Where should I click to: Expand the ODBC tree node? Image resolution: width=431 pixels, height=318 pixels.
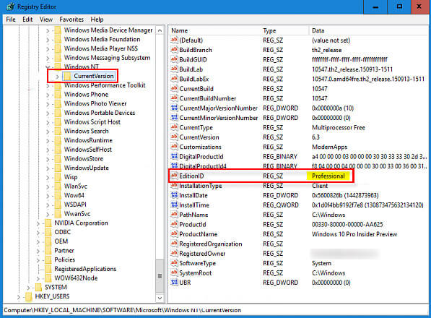click(x=38, y=233)
